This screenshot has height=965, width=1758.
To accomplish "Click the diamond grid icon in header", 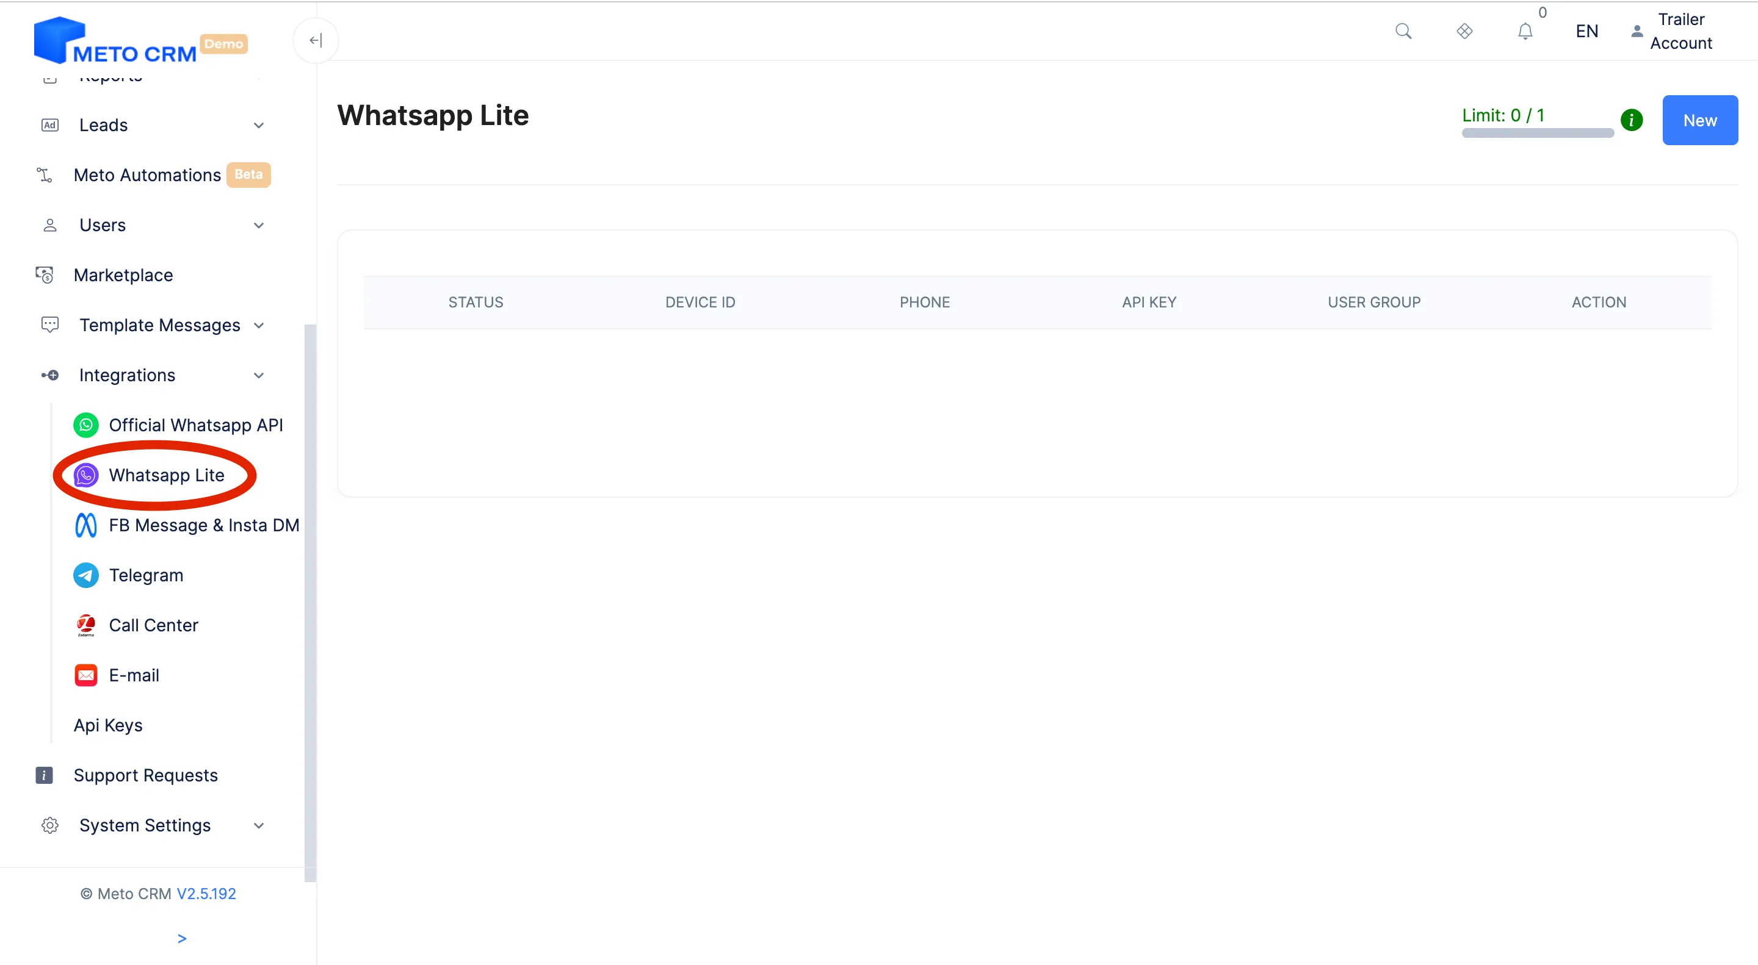I will click(1464, 31).
